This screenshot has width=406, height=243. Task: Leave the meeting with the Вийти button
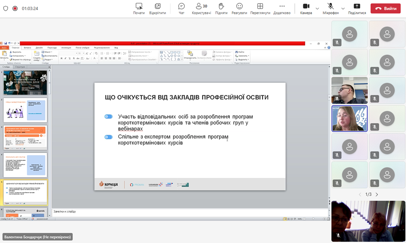[x=385, y=8]
